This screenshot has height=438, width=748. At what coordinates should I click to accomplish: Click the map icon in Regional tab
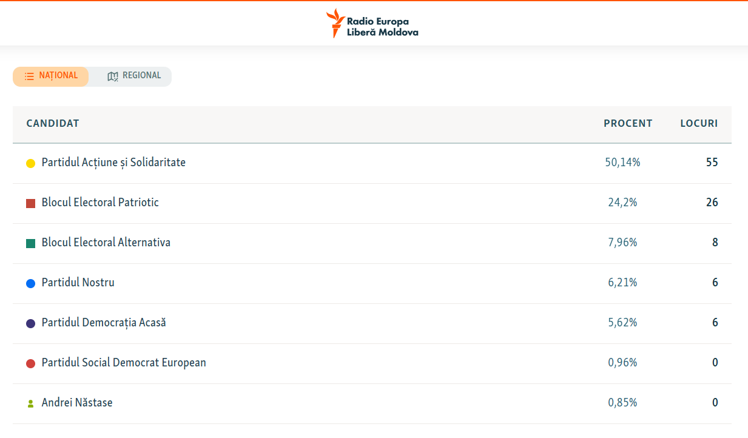(x=112, y=76)
